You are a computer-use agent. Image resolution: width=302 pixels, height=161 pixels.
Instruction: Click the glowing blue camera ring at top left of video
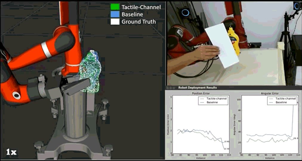pos(185,13)
